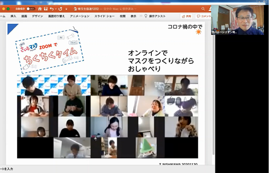
Task: Select the スライド ショー tab
Action: [105, 16]
